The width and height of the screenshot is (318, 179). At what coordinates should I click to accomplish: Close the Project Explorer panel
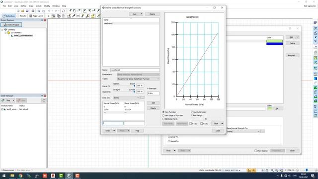click(x=45, y=20)
